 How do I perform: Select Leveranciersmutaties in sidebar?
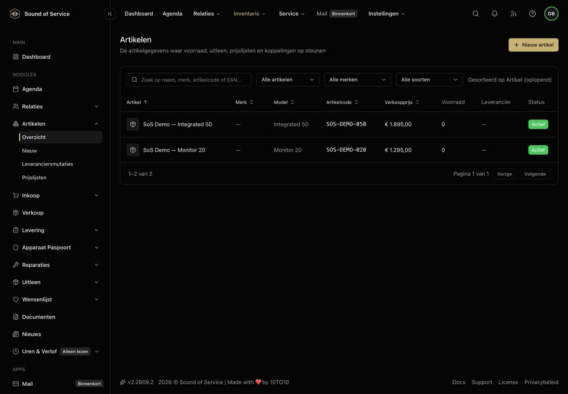point(47,164)
